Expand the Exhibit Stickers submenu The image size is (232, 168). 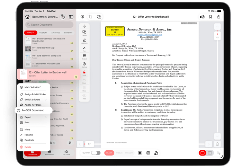34,100
